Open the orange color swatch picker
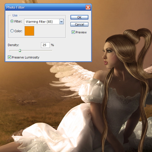The height and width of the screenshot is (152, 152). coord(29,31)
